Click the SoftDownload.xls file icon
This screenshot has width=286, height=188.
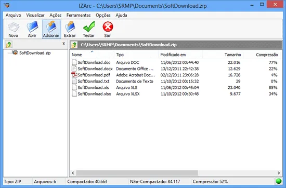74,87
